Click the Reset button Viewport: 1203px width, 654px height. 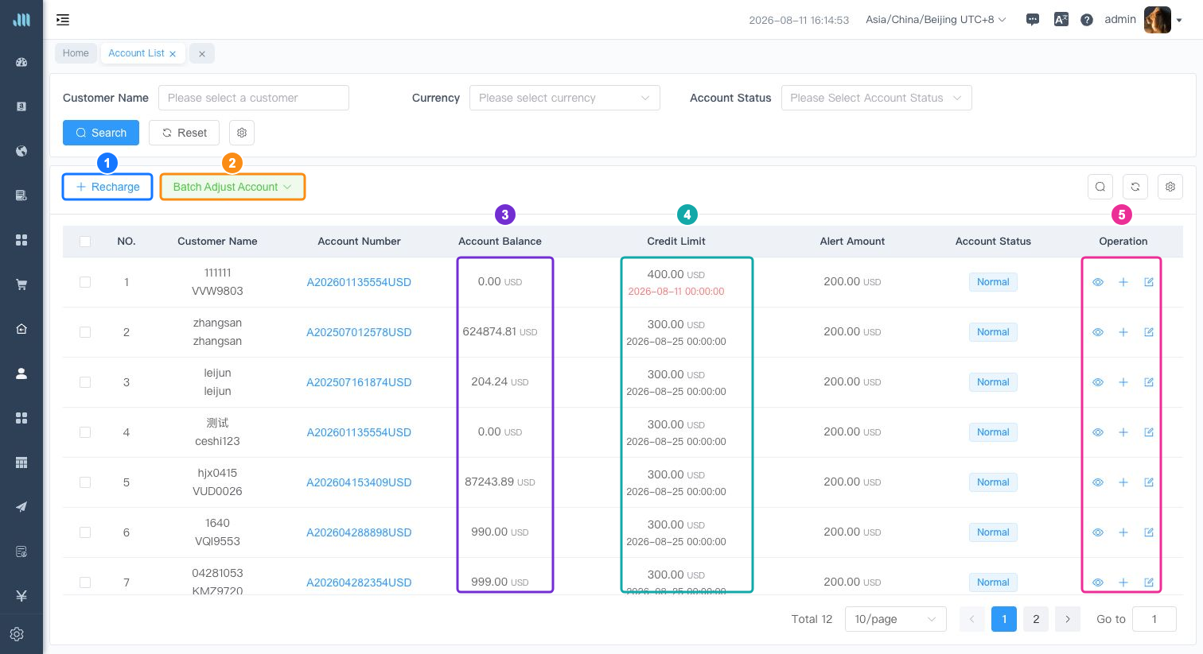(184, 133)
